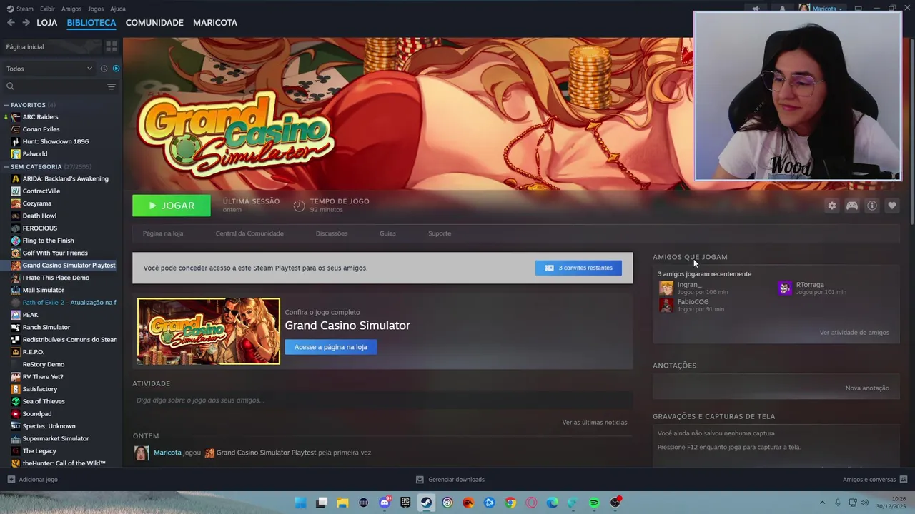Image resolution: width=915 pixels, height=514 pixels.
Task: Show game info icon
Action: (872, 206)
